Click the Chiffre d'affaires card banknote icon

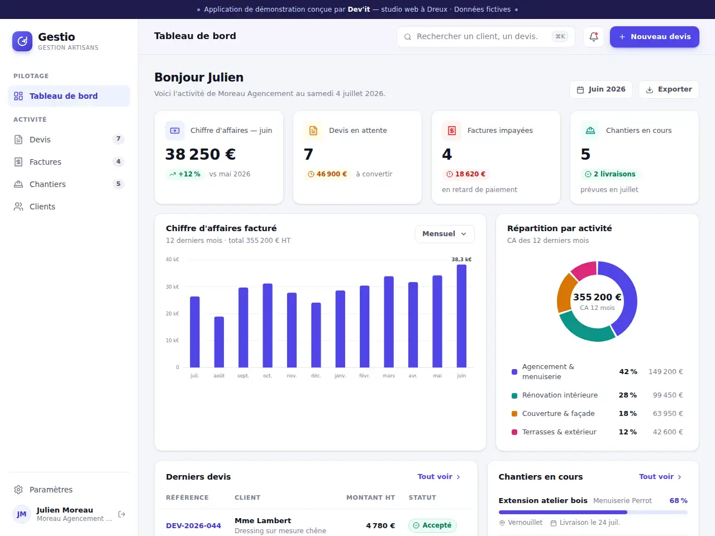click(x=175, y=131)
